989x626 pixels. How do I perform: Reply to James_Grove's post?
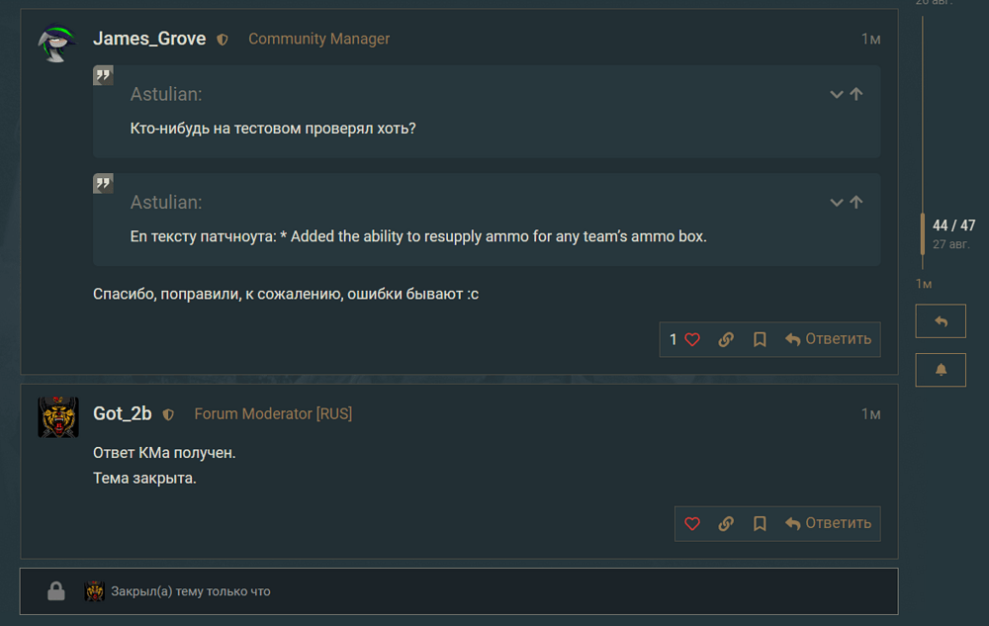829,339
